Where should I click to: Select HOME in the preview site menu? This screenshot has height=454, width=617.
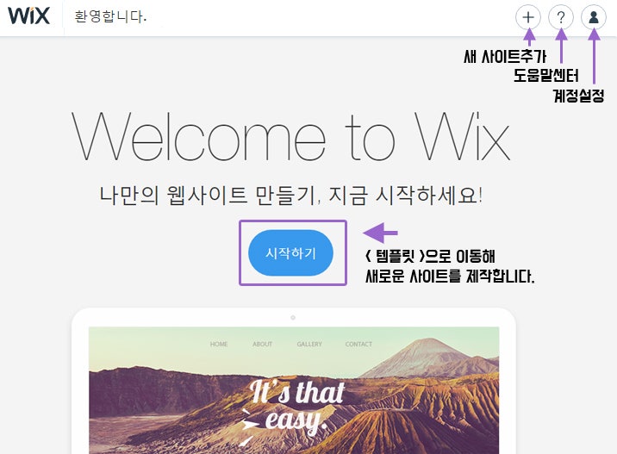[219, 344]
